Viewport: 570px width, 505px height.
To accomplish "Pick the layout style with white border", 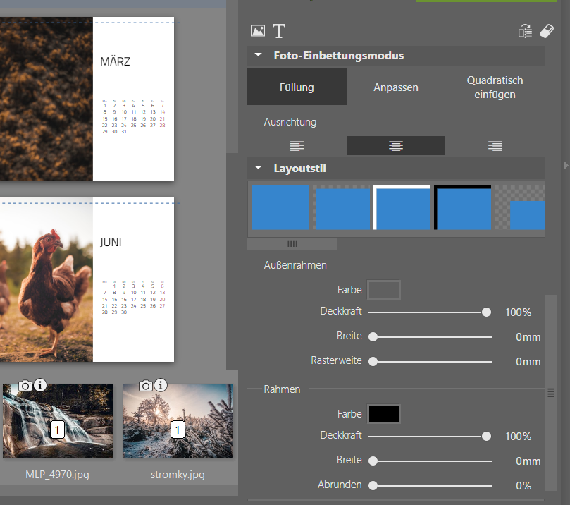I will tap(402, 207).
